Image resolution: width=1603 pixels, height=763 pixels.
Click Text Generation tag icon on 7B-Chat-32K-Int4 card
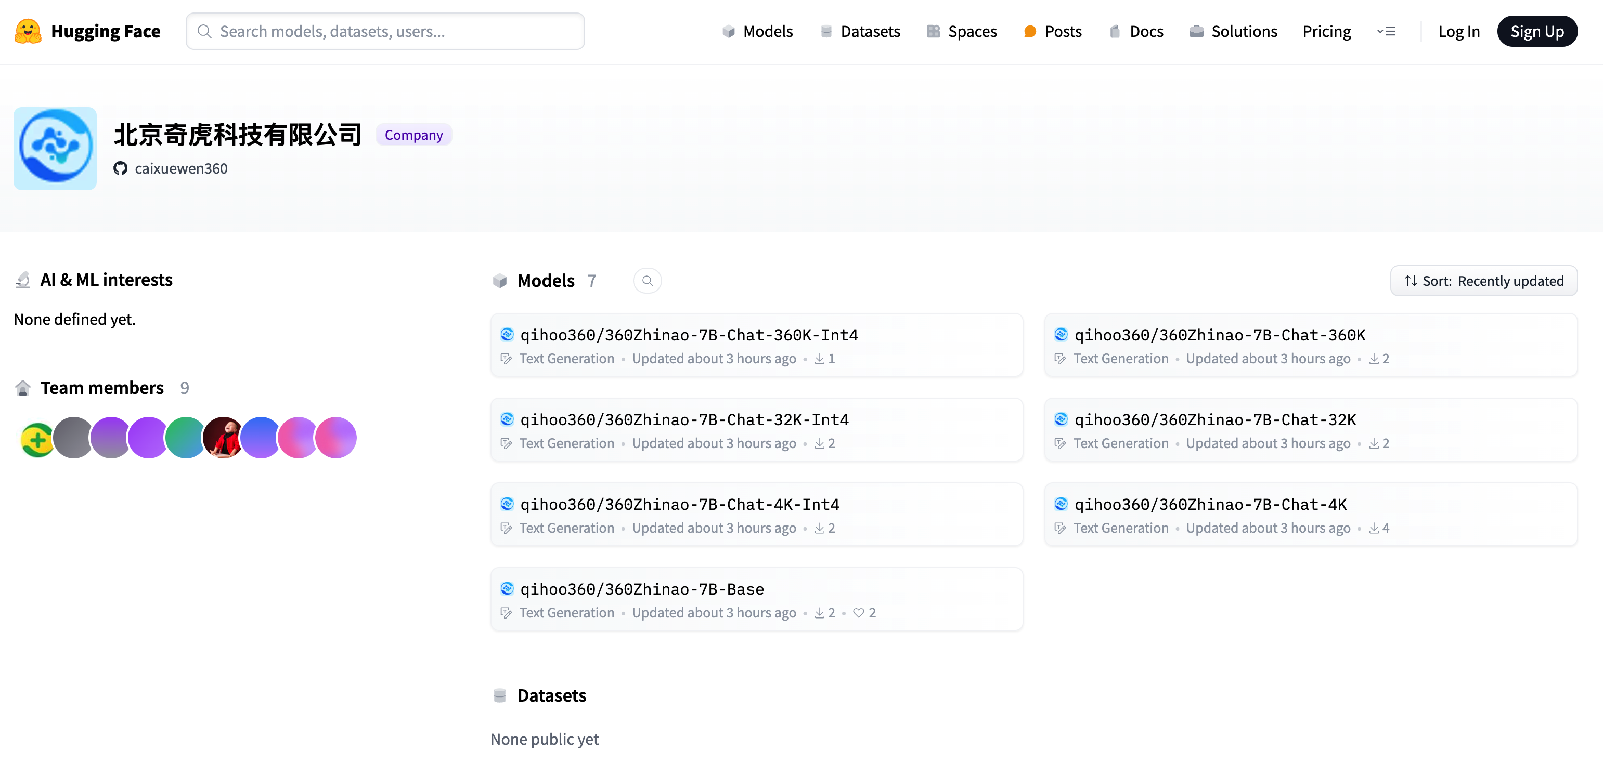coord(507,443)
